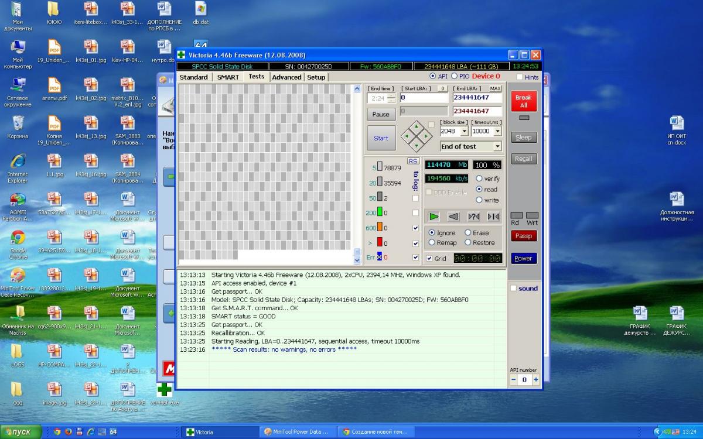Select the verify test mode
The height and width of the screenshot is (439, 703).
tap(479, 179)
